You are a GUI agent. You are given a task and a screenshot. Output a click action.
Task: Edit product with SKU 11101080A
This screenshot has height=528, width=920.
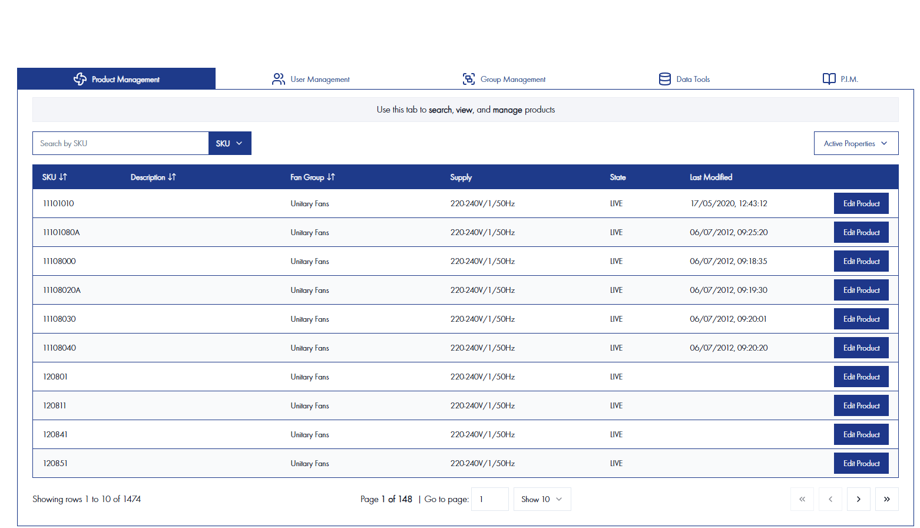(861, 232)
